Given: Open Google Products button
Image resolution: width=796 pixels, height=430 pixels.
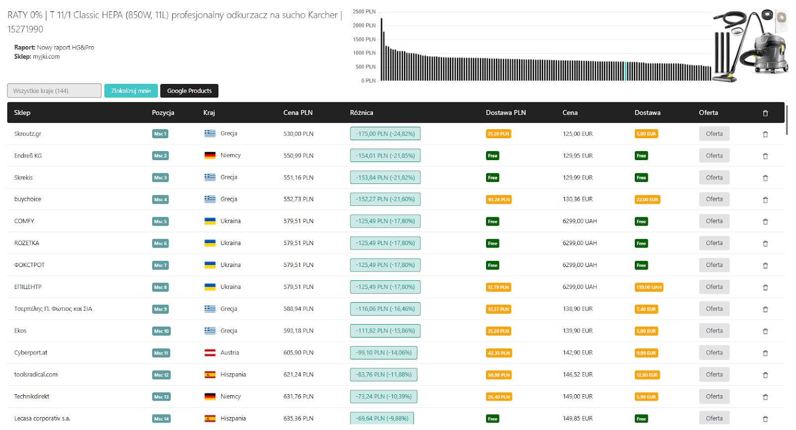Looking at the screenshot, I should (x=189, y=91).
